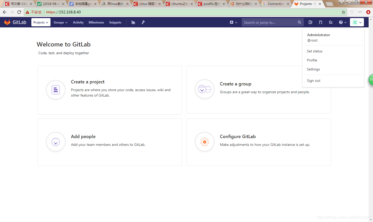373x222 pixels.
Task: Click the GitLab fox logo
Action: [x=7, y=22]
